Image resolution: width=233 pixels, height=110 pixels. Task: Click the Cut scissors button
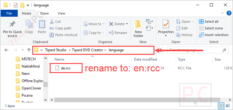pyautogui.click(x=55, y=22)
